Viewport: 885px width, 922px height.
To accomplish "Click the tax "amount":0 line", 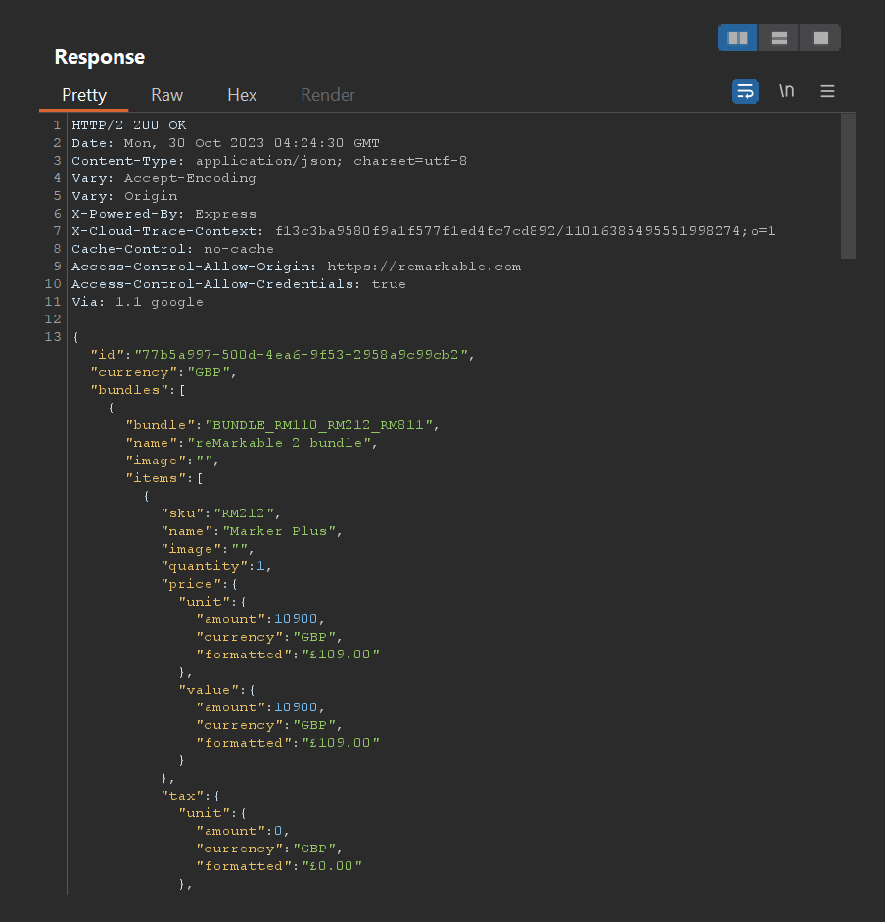I will tap(242, 831).
